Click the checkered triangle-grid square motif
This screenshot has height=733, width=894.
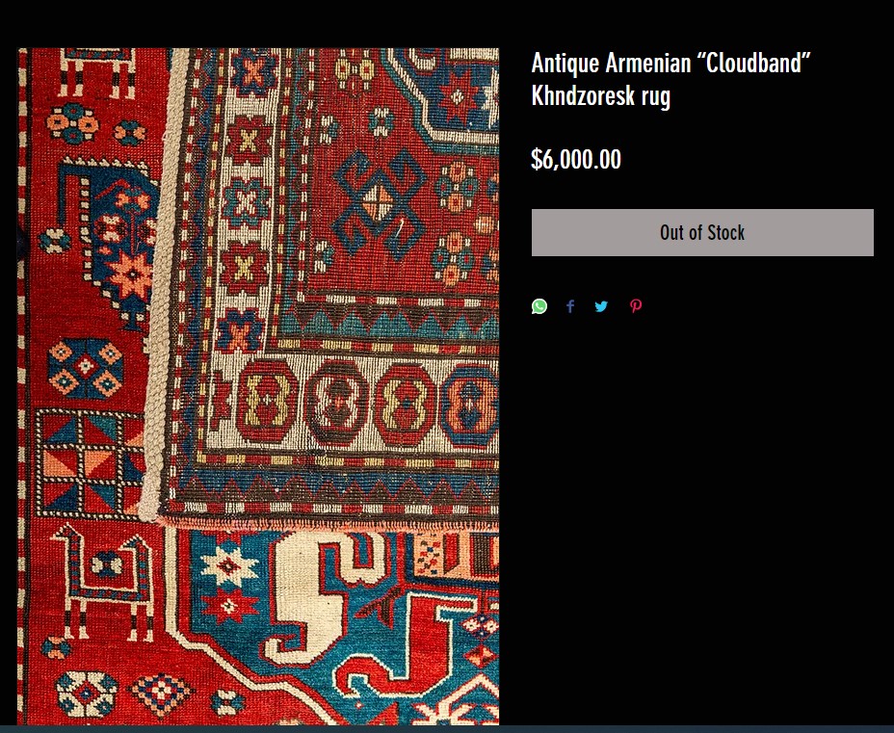[x=90, y=463]
